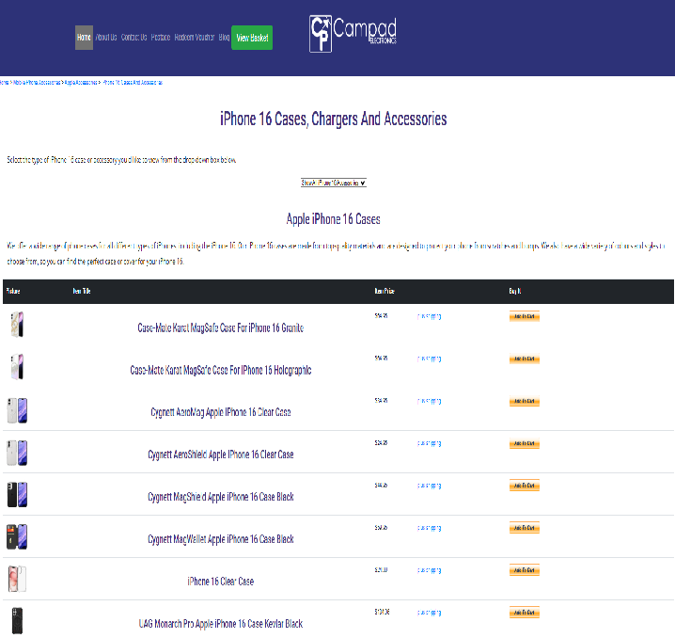Open UAG Monarch Pro Kevlar Black title link
Screen dimensions: 675x638
[x=220, y=623]
